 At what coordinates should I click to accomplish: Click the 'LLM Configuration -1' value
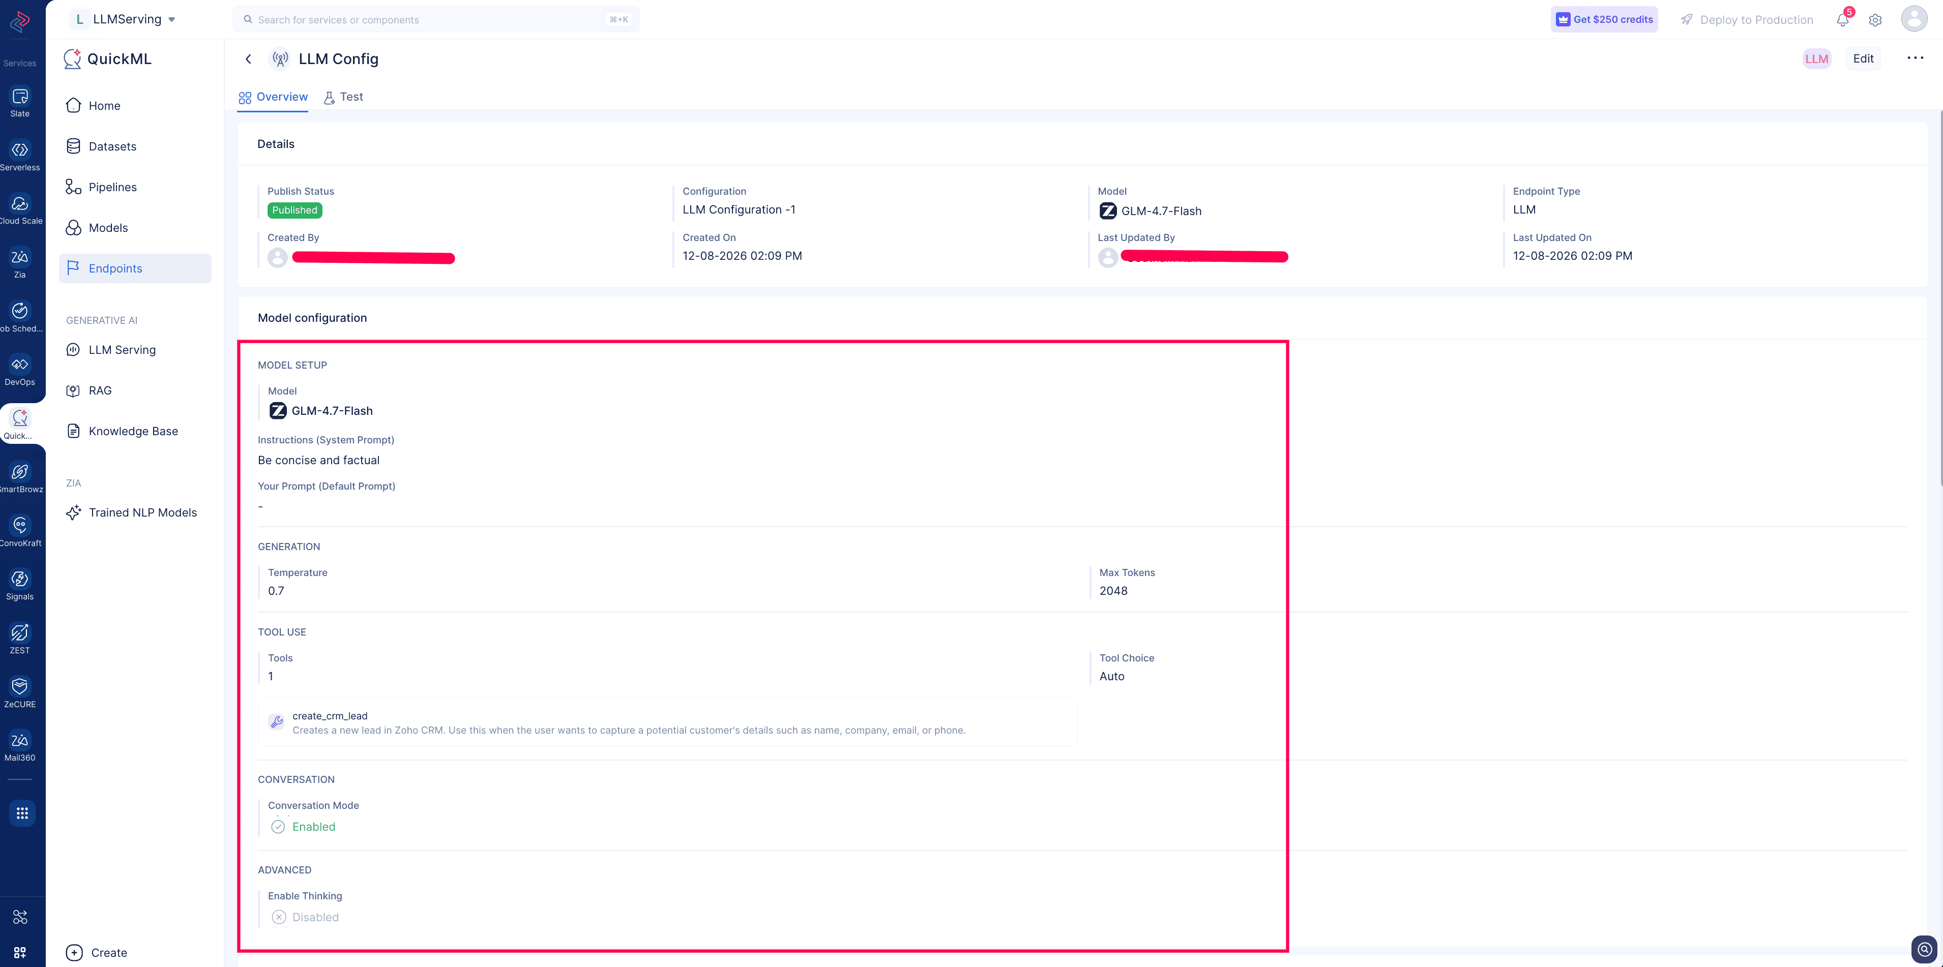click(x=739, y=209)
